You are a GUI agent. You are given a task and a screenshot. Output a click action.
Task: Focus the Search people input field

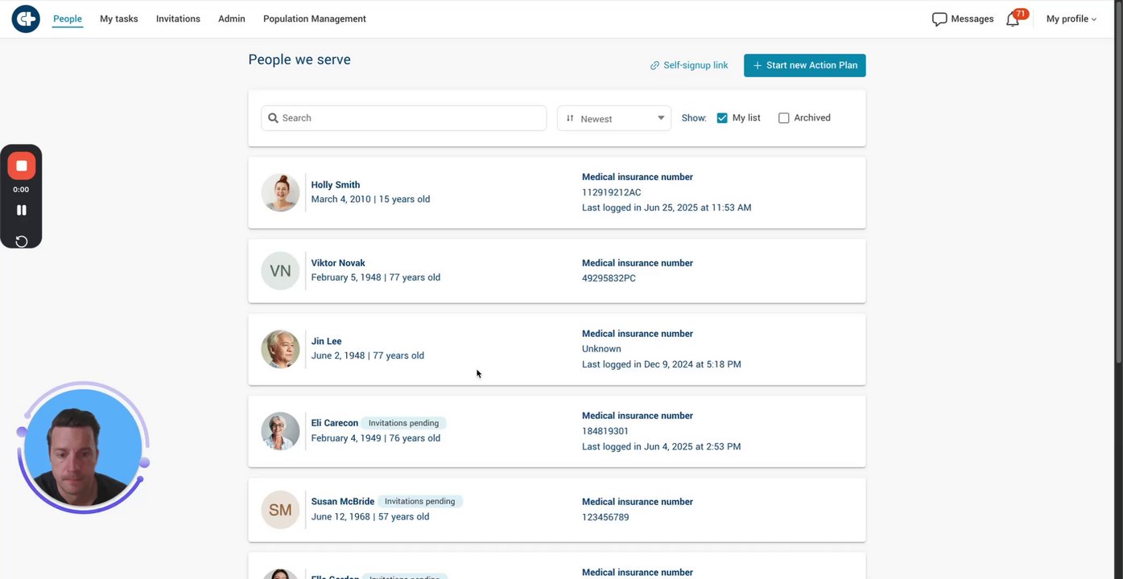pyautogui.click(x=411, y=118)
